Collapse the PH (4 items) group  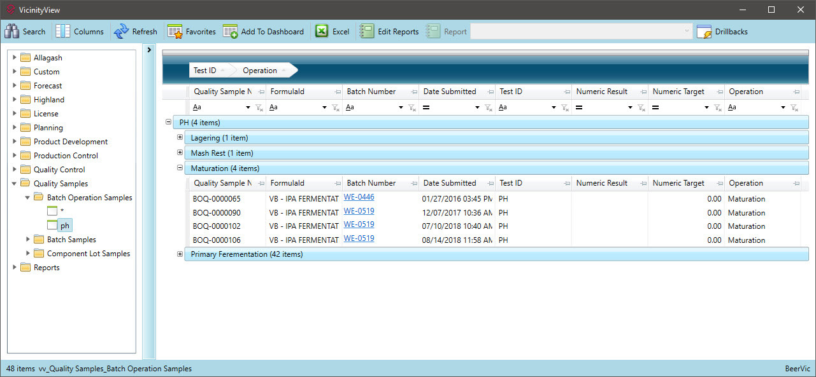168,122
